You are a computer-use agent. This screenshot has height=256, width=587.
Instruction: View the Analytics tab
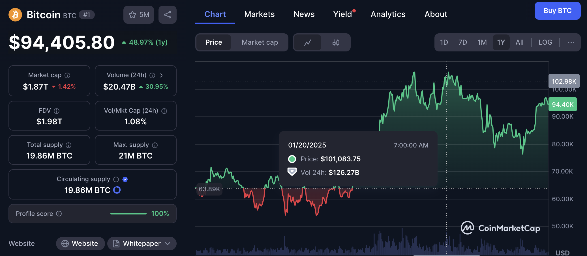(x=388, y=14)
